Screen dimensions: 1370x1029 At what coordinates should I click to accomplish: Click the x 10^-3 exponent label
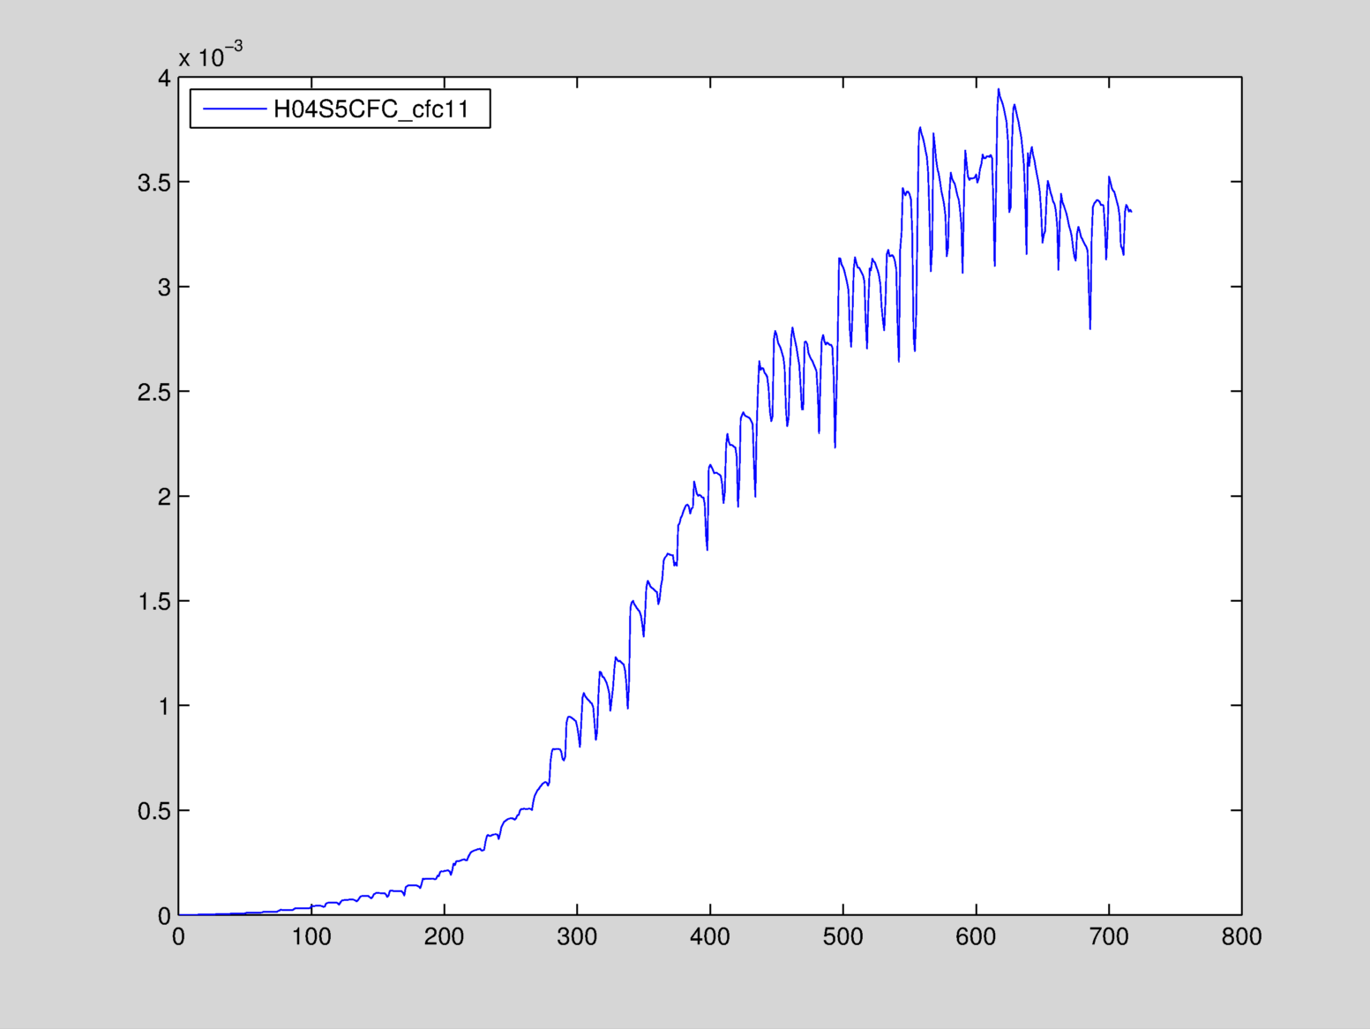pos(210,56)
